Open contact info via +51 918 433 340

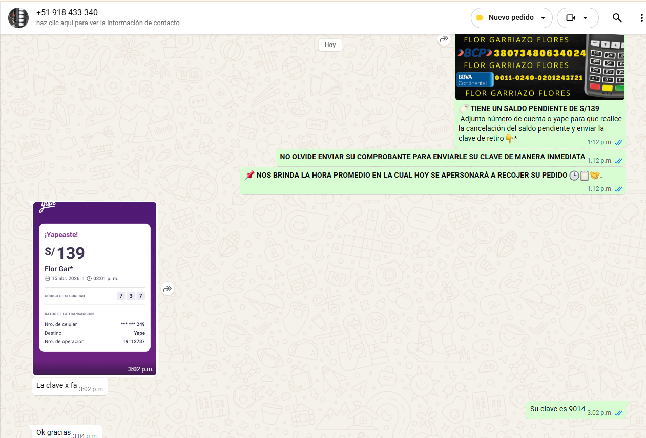(x=67, y=12)
